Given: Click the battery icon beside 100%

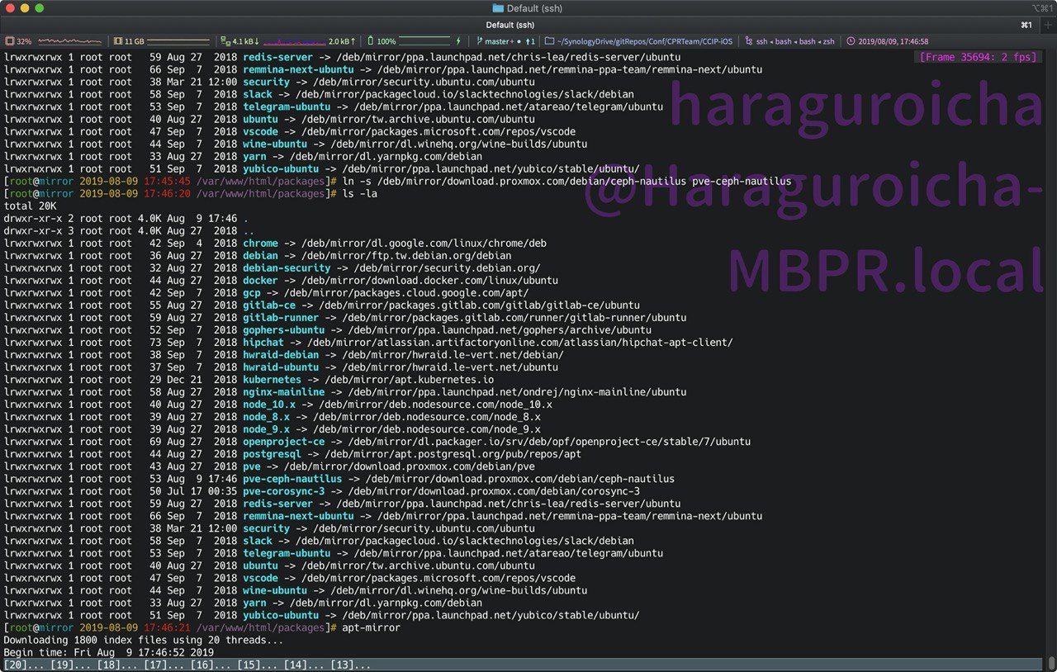Looking at the screenshot, I should (371, 41).
